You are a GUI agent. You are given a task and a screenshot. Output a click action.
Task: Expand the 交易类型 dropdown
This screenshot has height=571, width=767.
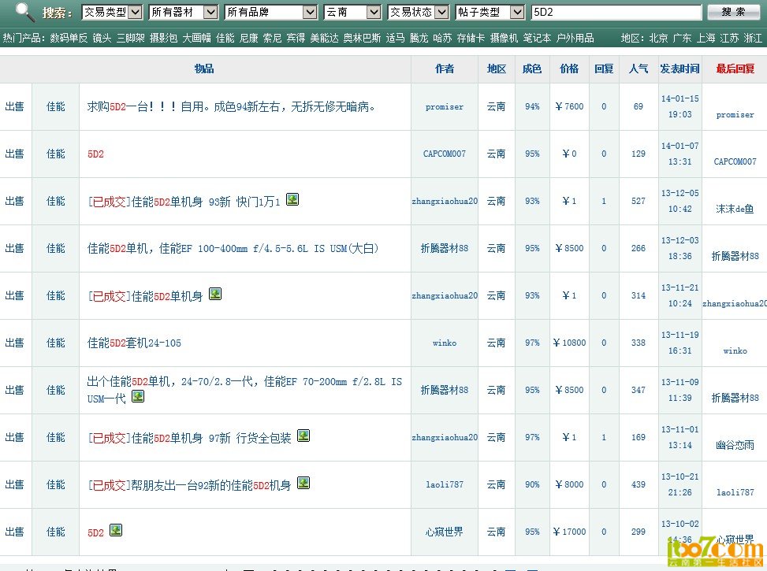112,13
